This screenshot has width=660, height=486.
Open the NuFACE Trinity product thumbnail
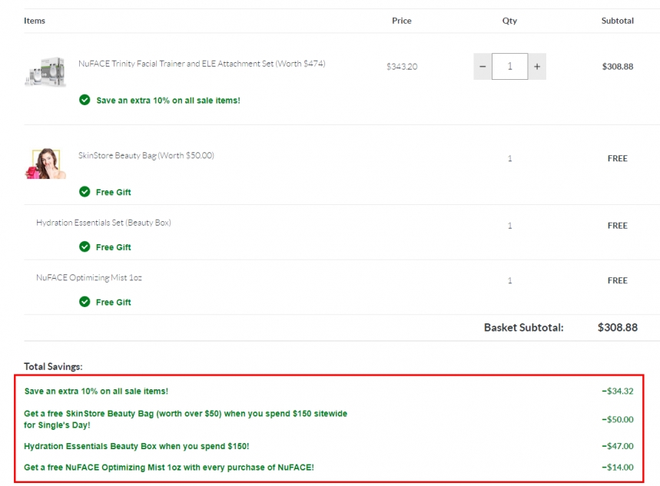pyautogui.click(x=45, y=71)
